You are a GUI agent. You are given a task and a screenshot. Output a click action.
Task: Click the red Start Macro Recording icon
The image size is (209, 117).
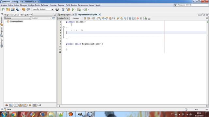point(138,18)
